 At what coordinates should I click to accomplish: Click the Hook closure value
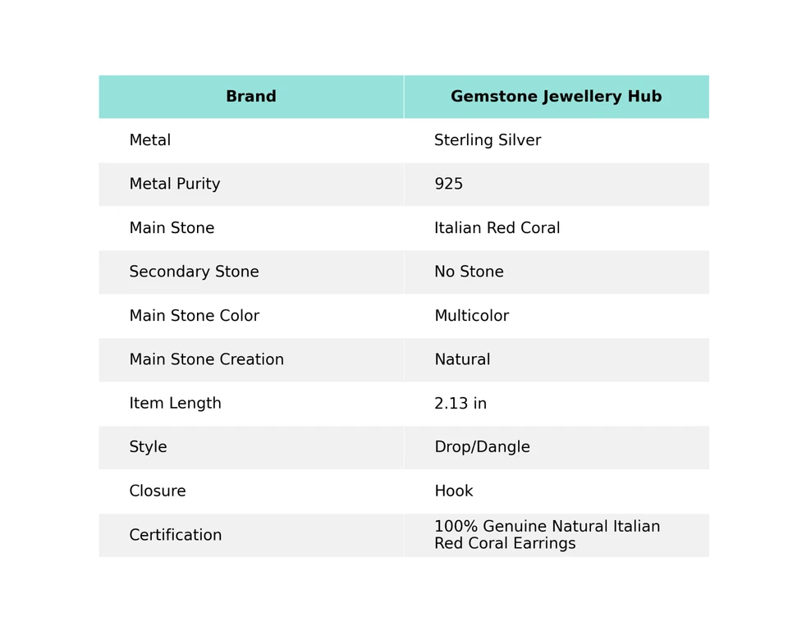(453, 491)
